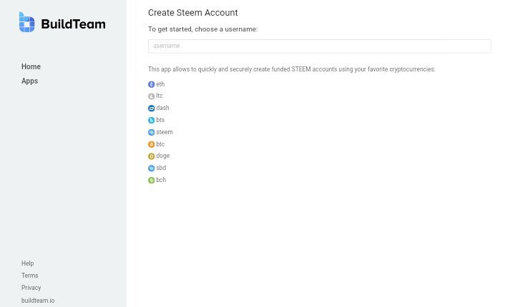Image resolution: width=510 pixels, height=307 pixels.
Task: Click the 'Create Steem Account' heading
Action: click(x=193, y=13)
